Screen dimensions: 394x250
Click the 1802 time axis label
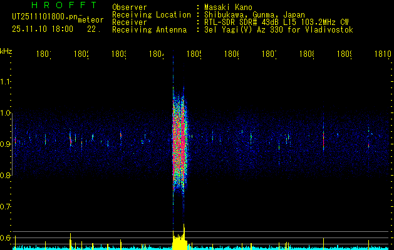(x=81, y=54)
